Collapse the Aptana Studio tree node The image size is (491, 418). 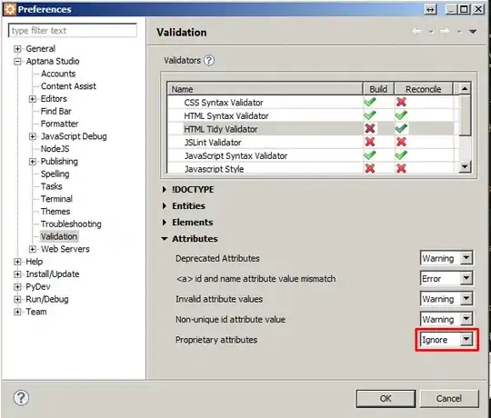pos(17,61)
